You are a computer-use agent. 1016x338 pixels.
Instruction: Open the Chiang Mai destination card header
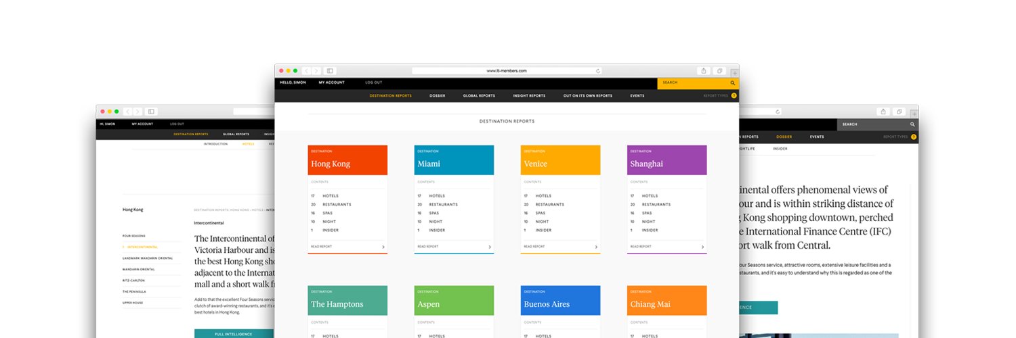666,300
